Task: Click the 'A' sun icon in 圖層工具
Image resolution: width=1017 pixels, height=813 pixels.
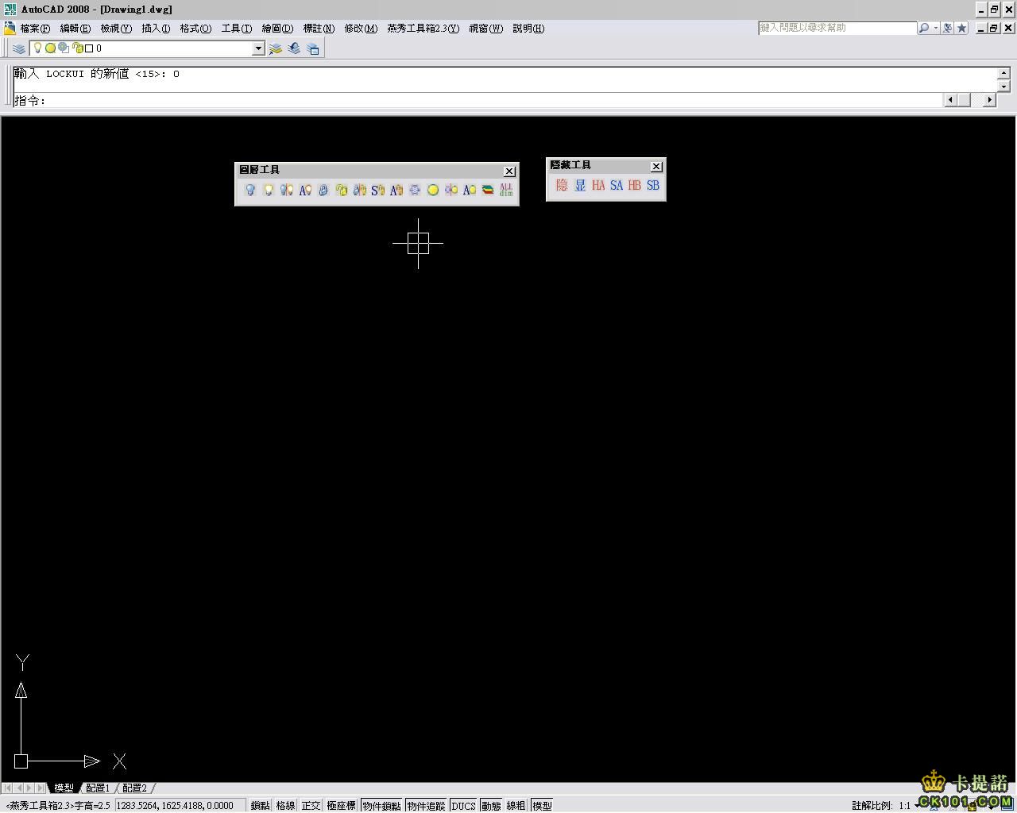Action: (470, 190)
